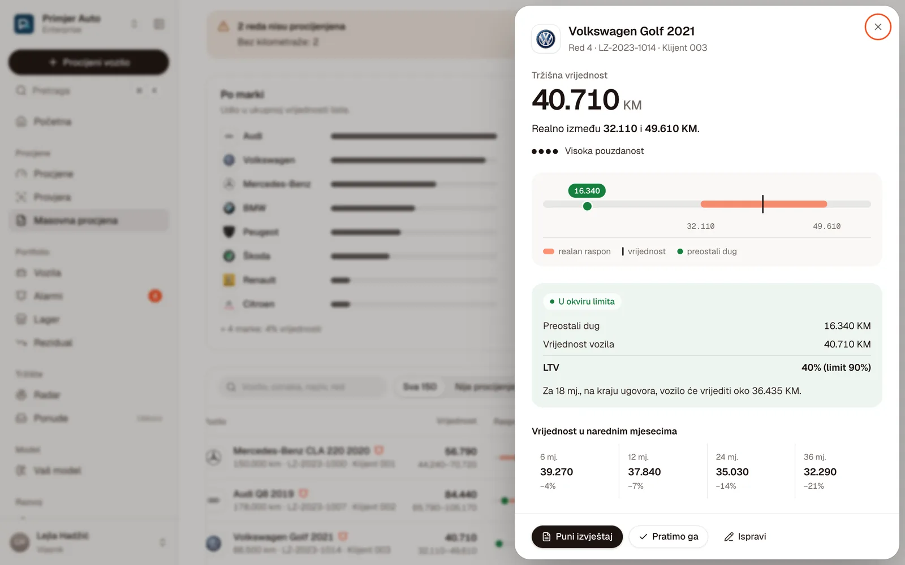The width and height of the screenshot is (905, 565).
Task: Click the 36 mj. forecast value 32.290
Action: click(820, 472)
